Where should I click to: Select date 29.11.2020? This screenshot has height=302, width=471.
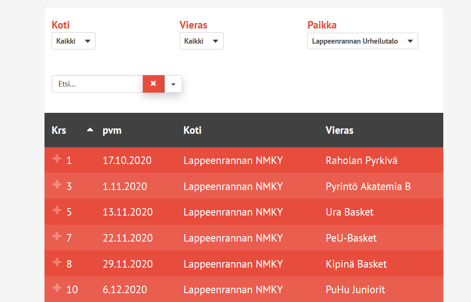click(x=128, y=264)
